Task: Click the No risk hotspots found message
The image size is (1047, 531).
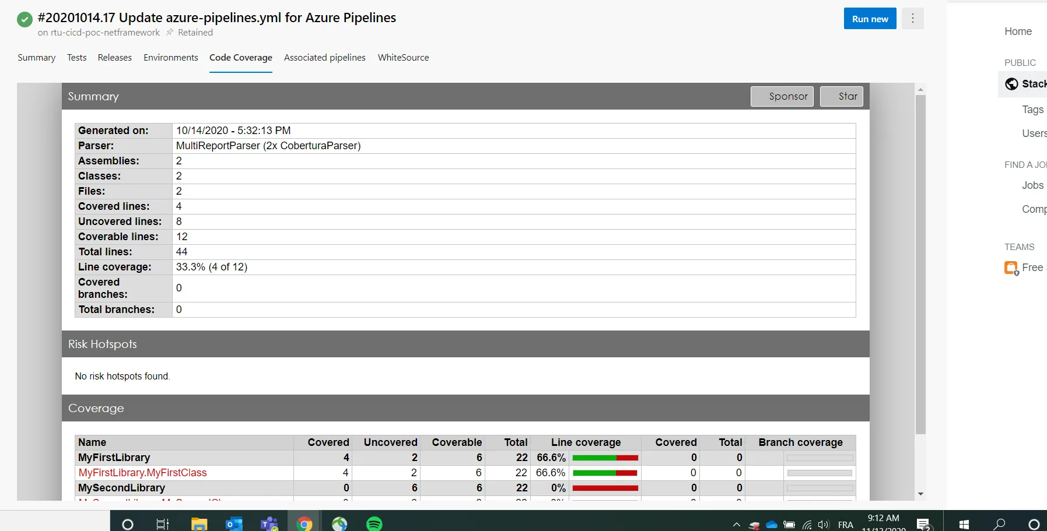Action: [x=122, y=377]
